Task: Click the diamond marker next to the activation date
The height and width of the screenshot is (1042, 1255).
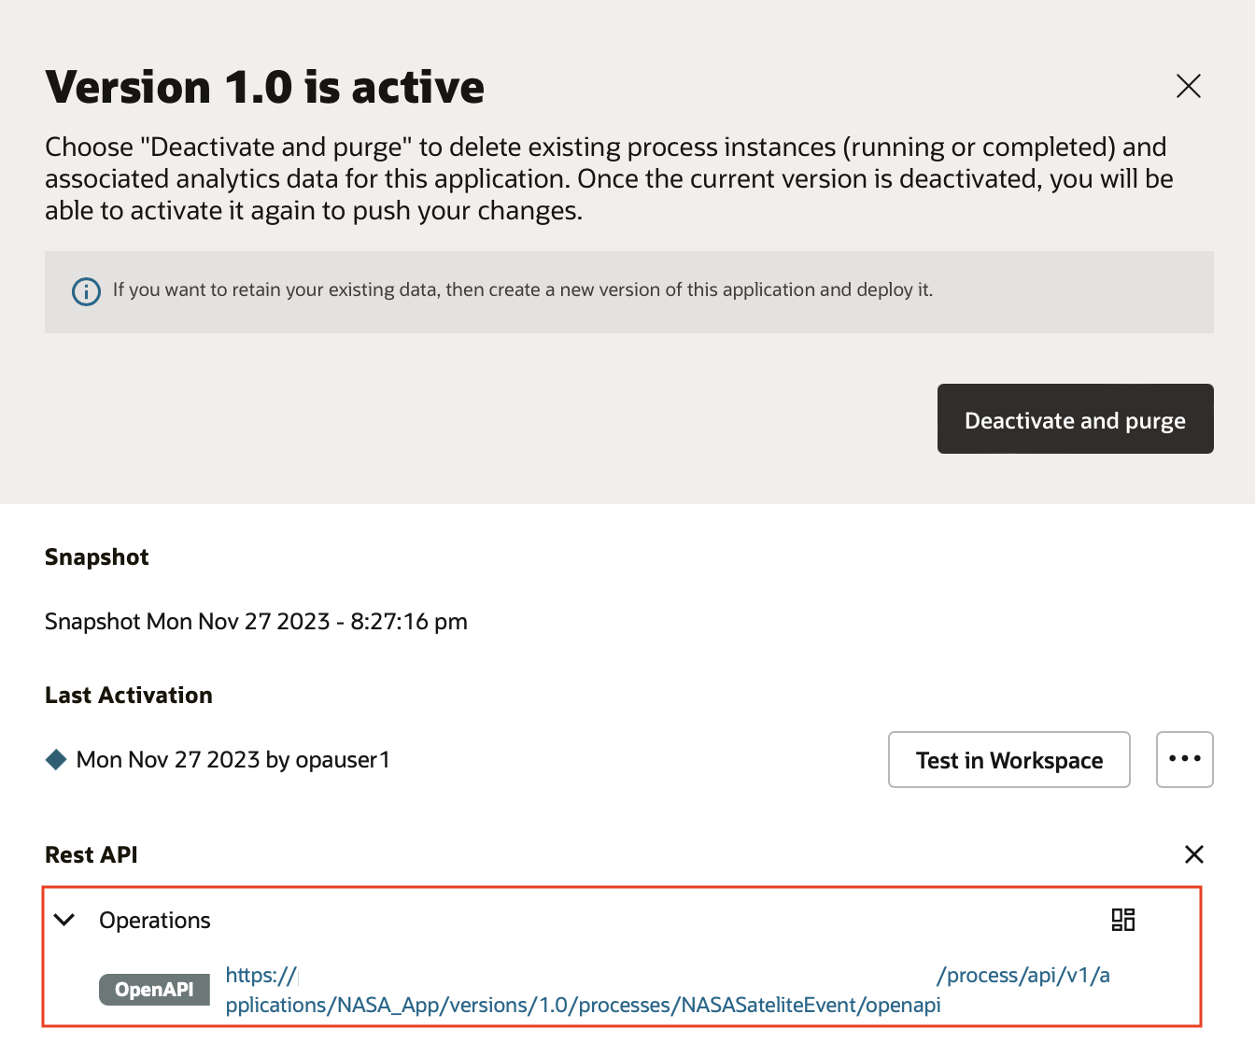Action: pyautogui.click(x=55, y=759)
